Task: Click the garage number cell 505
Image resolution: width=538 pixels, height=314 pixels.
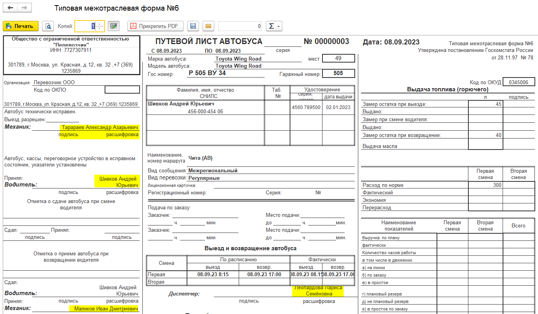Action: [338, 73]
